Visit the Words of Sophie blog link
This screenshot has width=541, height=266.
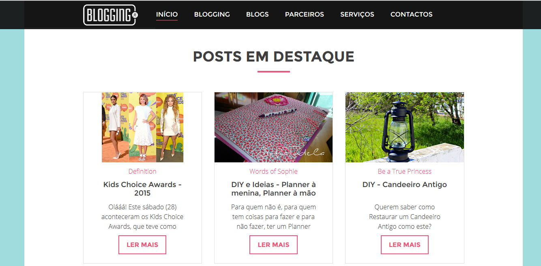pyautogui.click(x=273, y=171)
